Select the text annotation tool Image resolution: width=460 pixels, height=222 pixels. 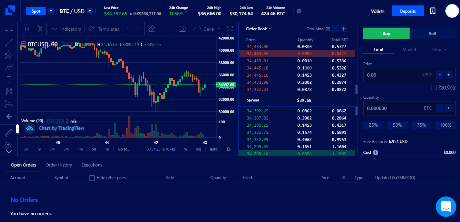point(9,79)
